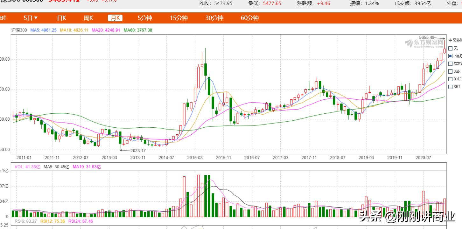Select the highlighted 月K monthly tab
Viewport: 462px width, 229px height.
click(115, 18)
